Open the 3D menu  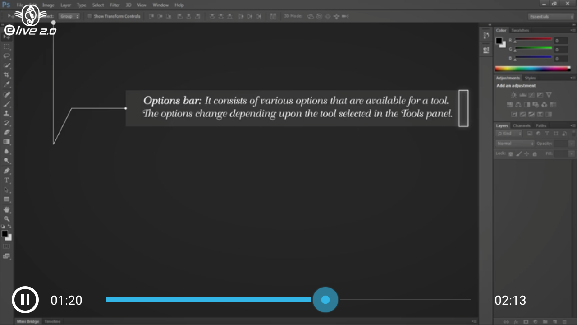[128, 5]
